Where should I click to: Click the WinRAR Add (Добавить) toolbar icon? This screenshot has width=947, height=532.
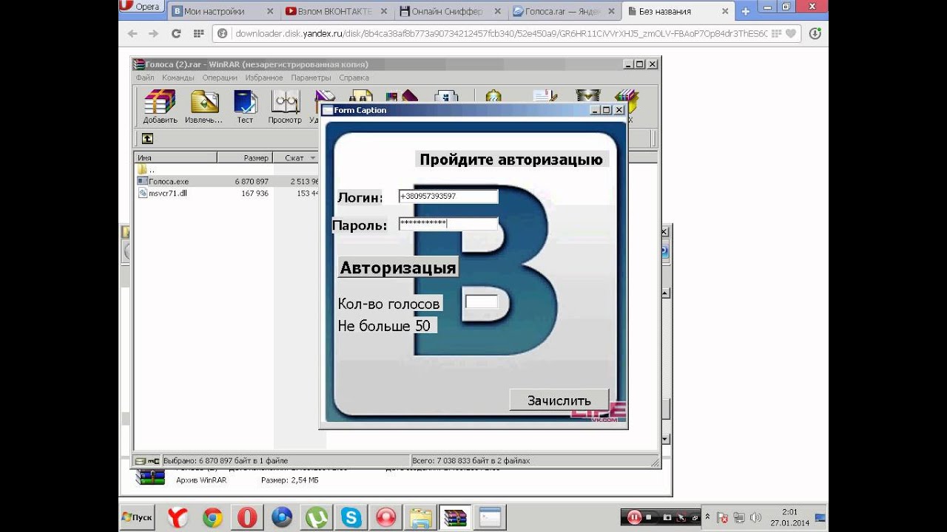click(160, 107)
